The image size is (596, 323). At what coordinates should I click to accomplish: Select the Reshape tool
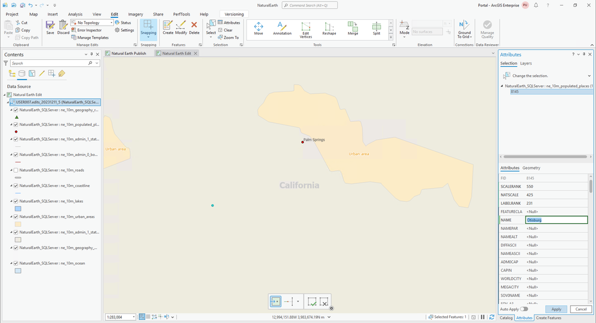pyautogui.click(x=329, y=29)
